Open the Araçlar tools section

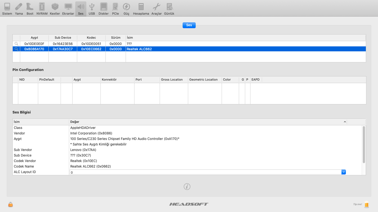tap(157, 9)
